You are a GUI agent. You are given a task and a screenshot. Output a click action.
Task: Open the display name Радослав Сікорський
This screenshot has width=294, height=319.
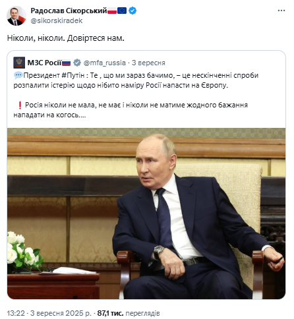(x=69, y=11)
